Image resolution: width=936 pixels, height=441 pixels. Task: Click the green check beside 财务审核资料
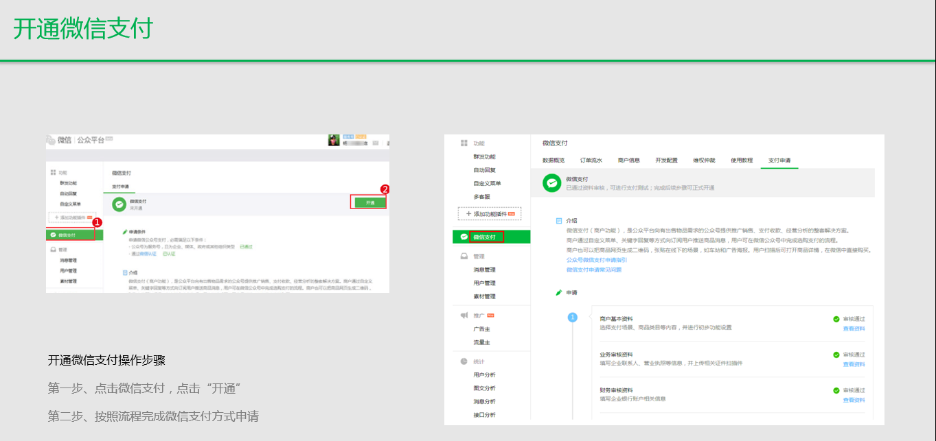(836, 391)
